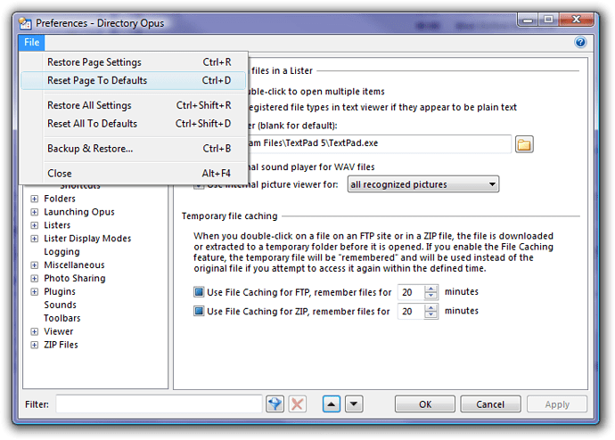
Task: Choose Backup & Restore from File menu
Action: [x=90, y=148]
